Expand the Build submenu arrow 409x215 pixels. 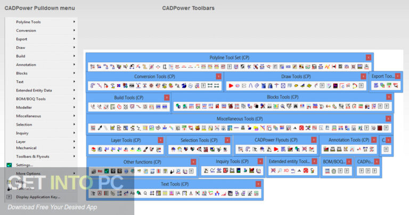[x=74, y=56]
